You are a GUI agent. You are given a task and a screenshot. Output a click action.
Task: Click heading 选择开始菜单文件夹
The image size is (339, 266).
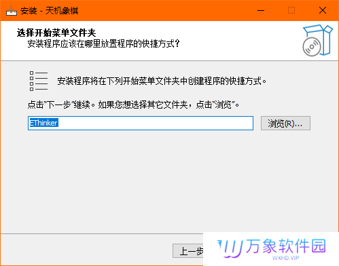pyautogui.click(x=56, y=33)
